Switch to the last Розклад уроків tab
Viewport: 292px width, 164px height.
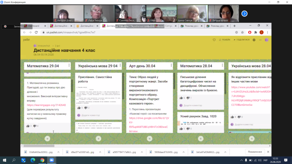tap(216, 26)
